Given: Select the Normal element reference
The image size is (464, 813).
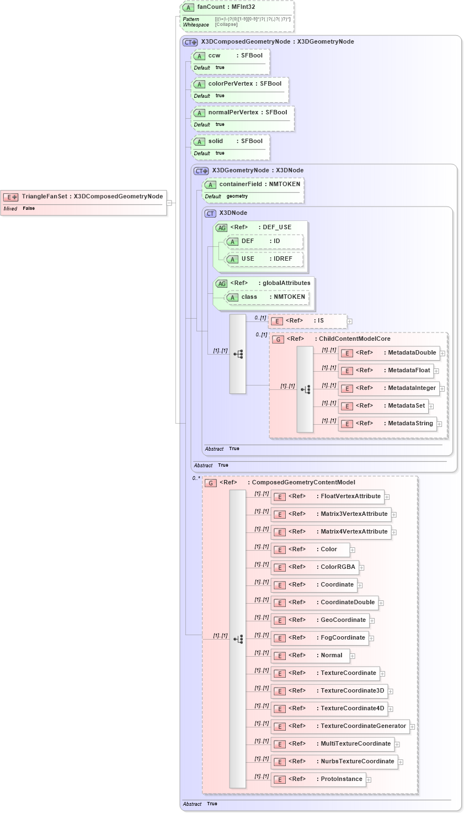Looking at the screenshot, I should [x=310, y=656].
